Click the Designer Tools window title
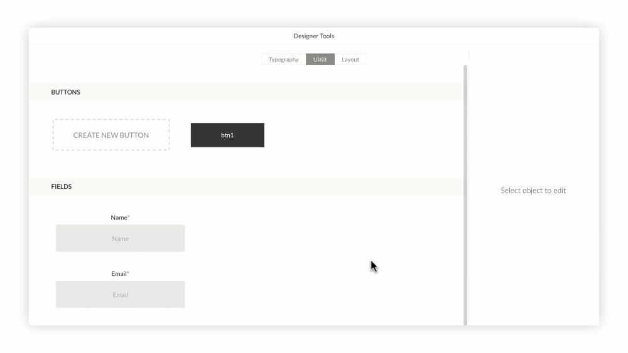 tap(314, 36)
